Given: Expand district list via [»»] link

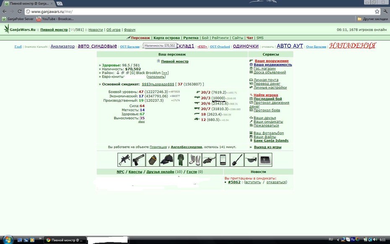Looking at the screenshot, I should pyautogui.click(x=165, y=73).
